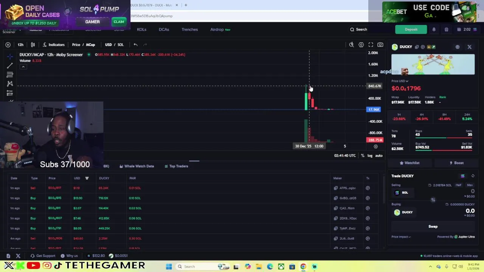
Task: Toggle percent scale on chart
Action: [363, 156]
